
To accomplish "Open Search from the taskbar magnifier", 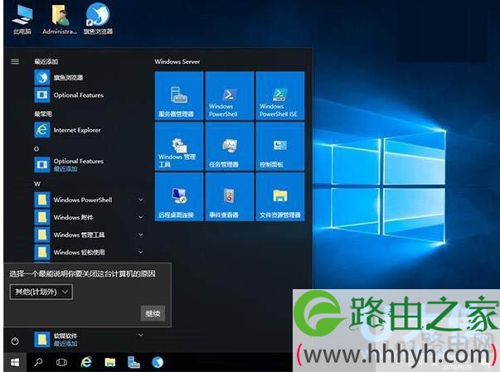I will coord(39,362).
